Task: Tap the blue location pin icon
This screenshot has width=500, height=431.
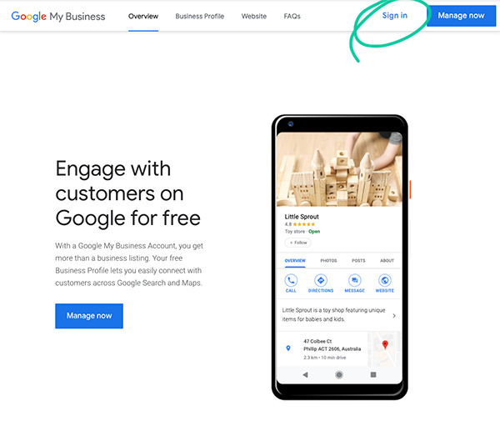Action: [x=288, y=348]
